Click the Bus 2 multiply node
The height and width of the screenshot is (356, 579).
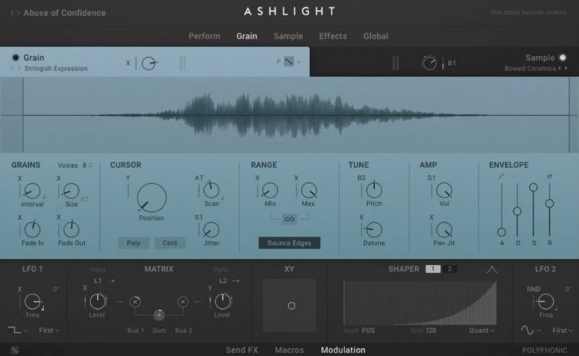(x=183, y=301)
